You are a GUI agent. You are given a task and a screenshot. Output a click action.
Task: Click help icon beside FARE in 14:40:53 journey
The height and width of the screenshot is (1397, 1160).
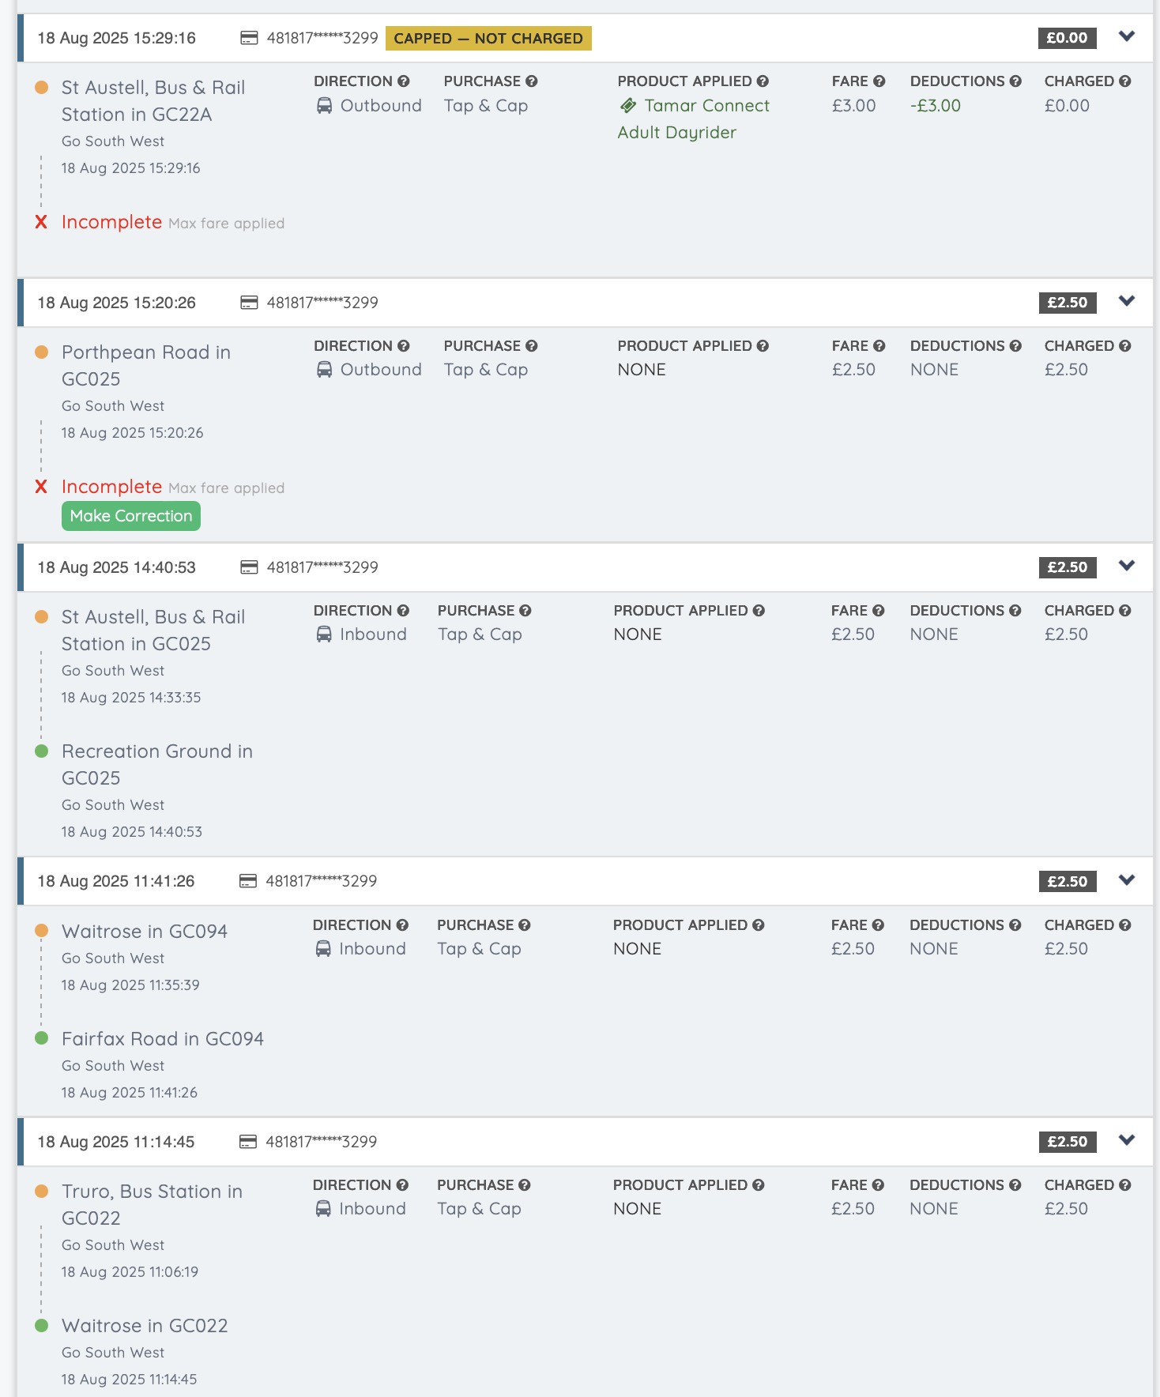(x=878, y=611)
